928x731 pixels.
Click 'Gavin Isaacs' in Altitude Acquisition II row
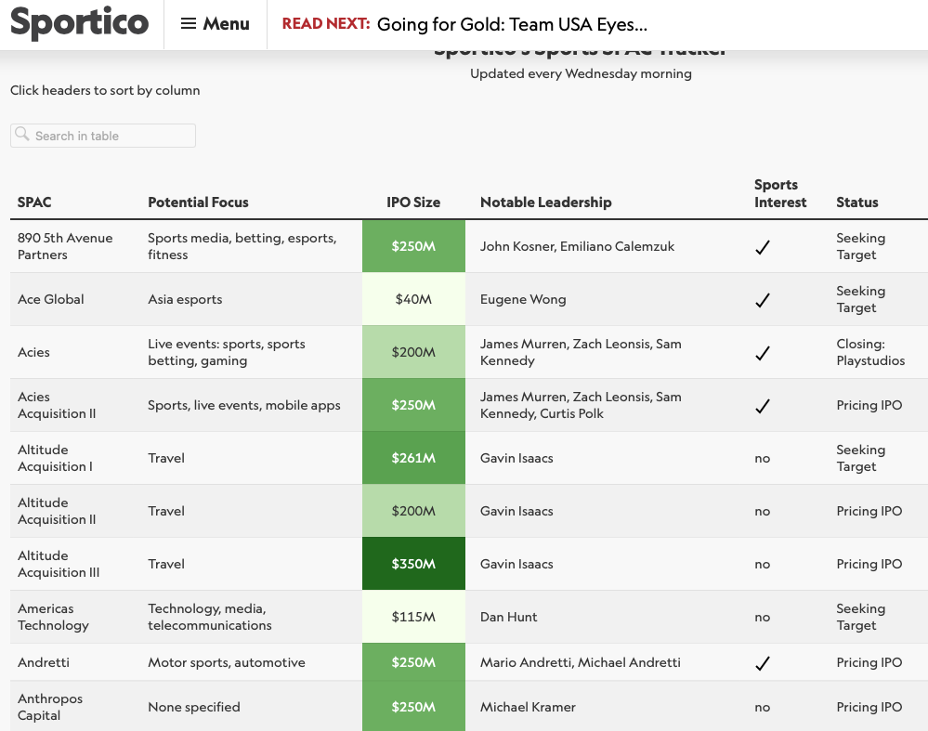click(516, 511)
